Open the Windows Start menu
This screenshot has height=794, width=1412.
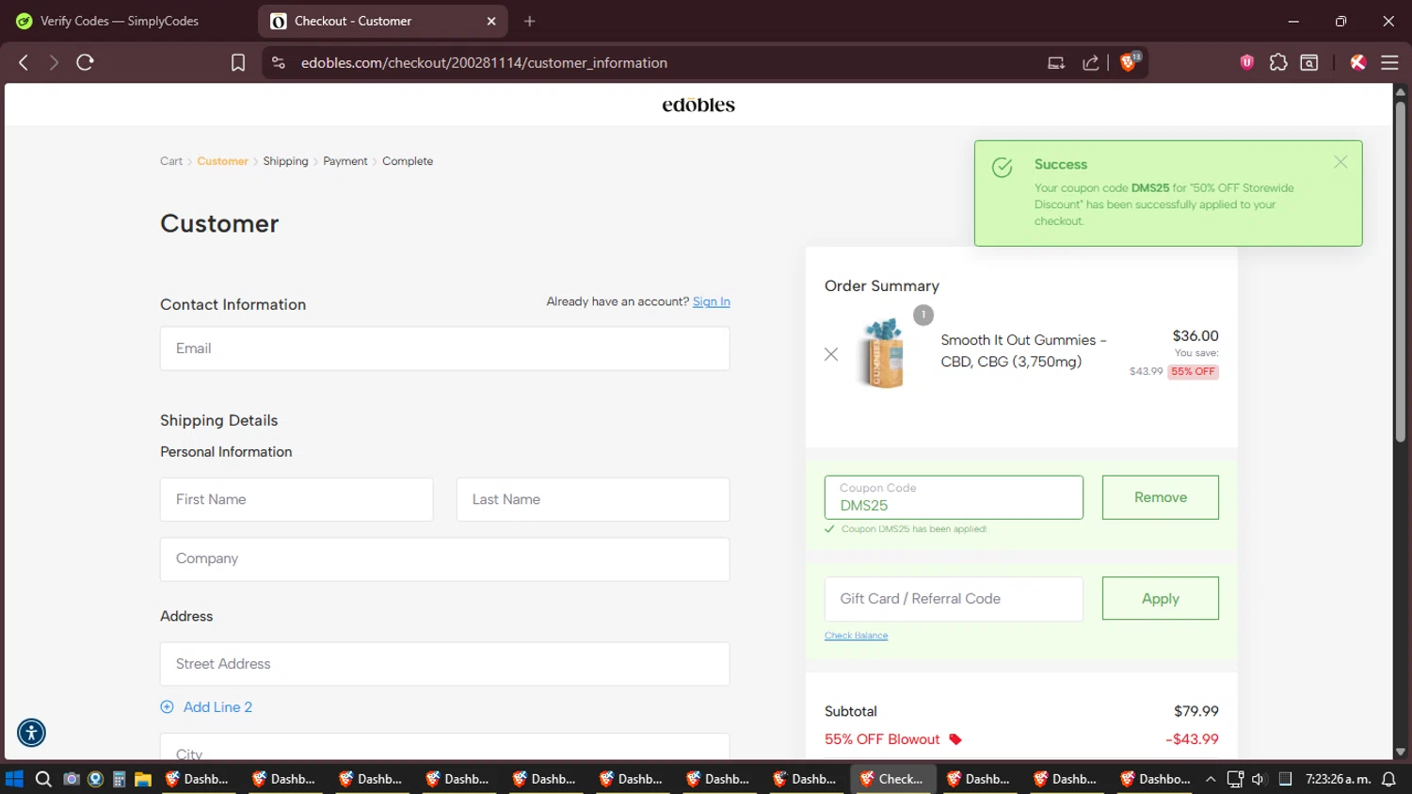tap(14, 779)
